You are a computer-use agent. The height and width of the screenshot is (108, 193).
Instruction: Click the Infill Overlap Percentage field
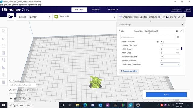[170, 64]
